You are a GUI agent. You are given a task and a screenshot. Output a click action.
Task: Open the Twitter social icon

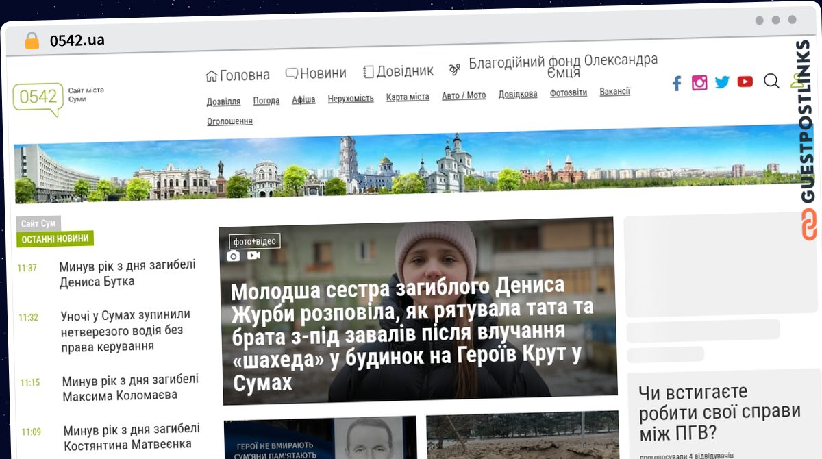coord(722,82)
